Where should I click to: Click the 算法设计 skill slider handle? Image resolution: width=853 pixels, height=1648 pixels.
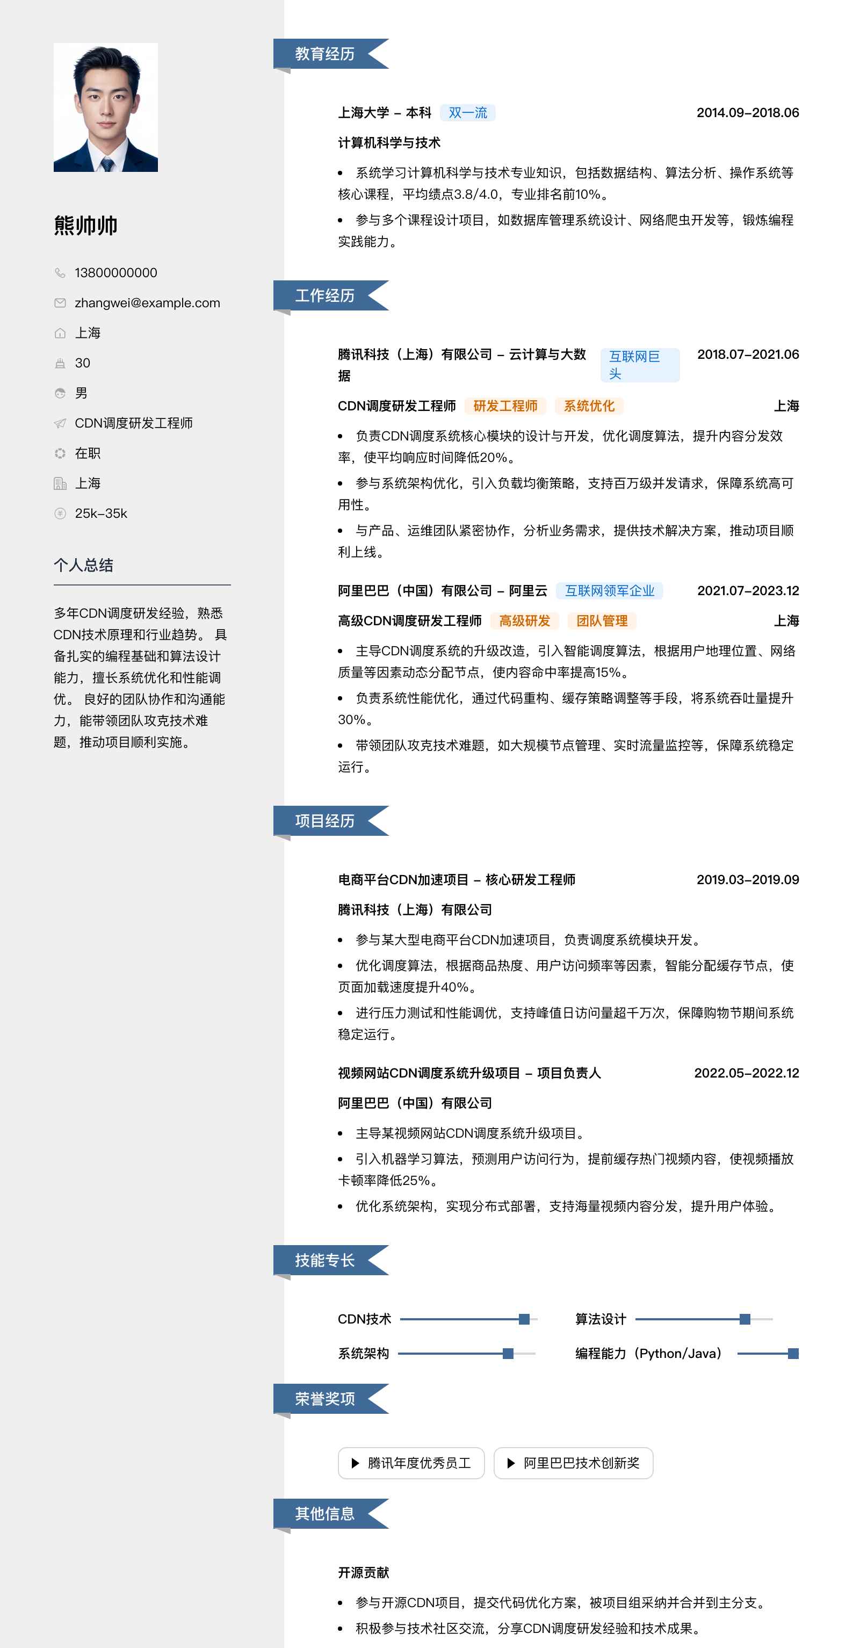(x=745, y=1319)
